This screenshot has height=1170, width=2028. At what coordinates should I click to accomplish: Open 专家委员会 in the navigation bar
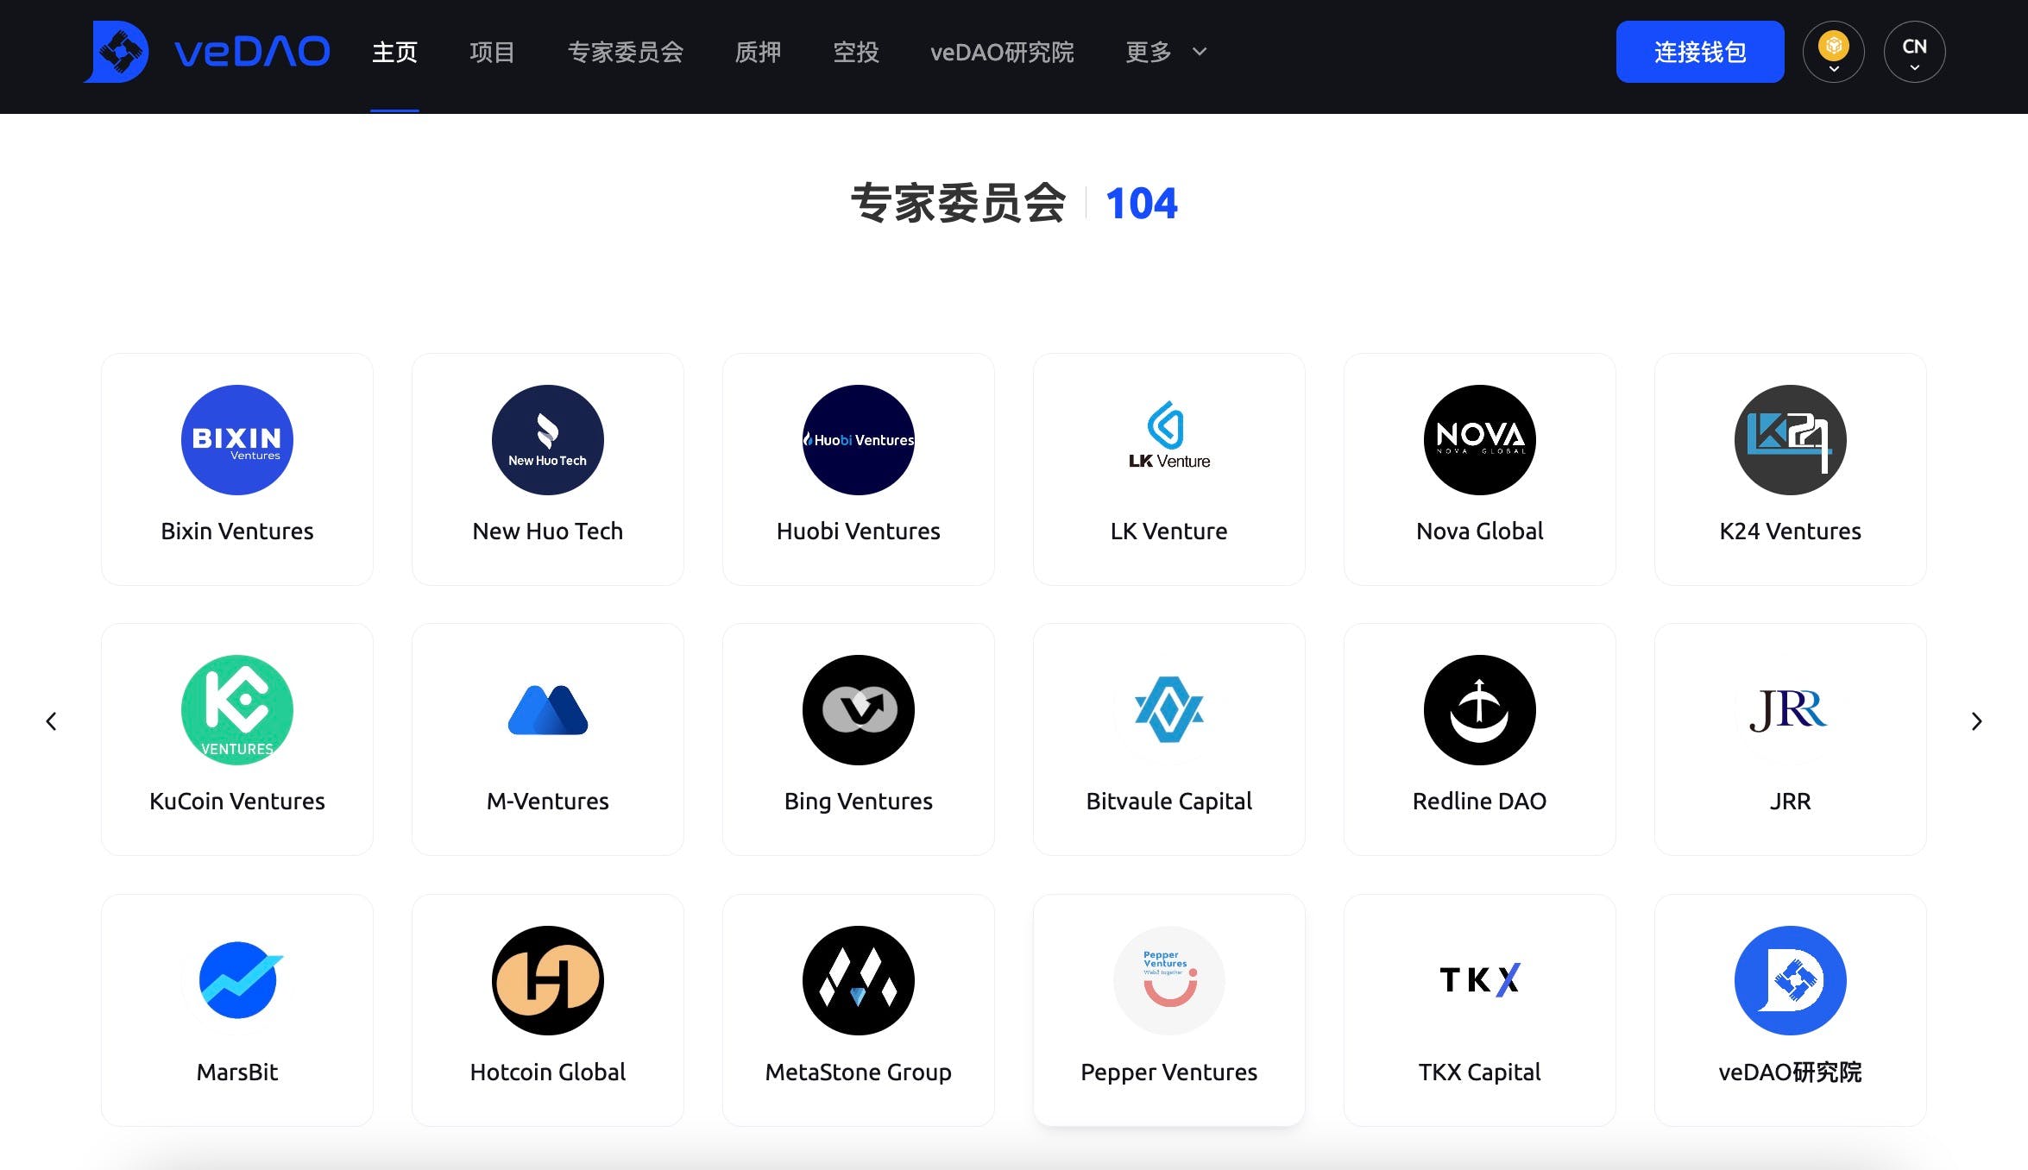click(626, 52)
